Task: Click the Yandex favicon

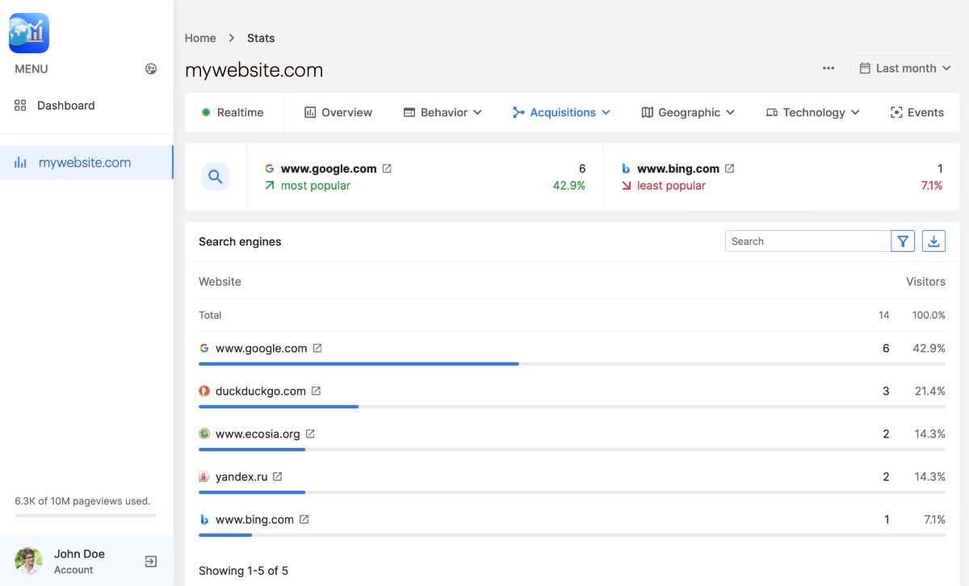Action: coord(204,476)
